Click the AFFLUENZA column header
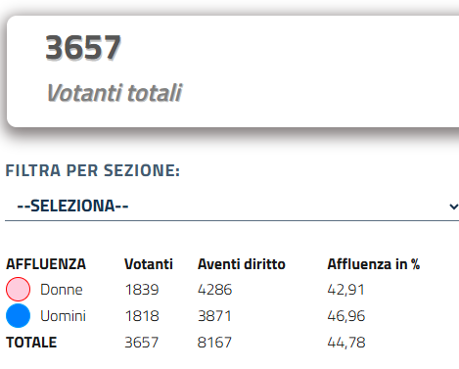Image resolution: width=459 pixels, height=369 pixels. tap(46, 264)
